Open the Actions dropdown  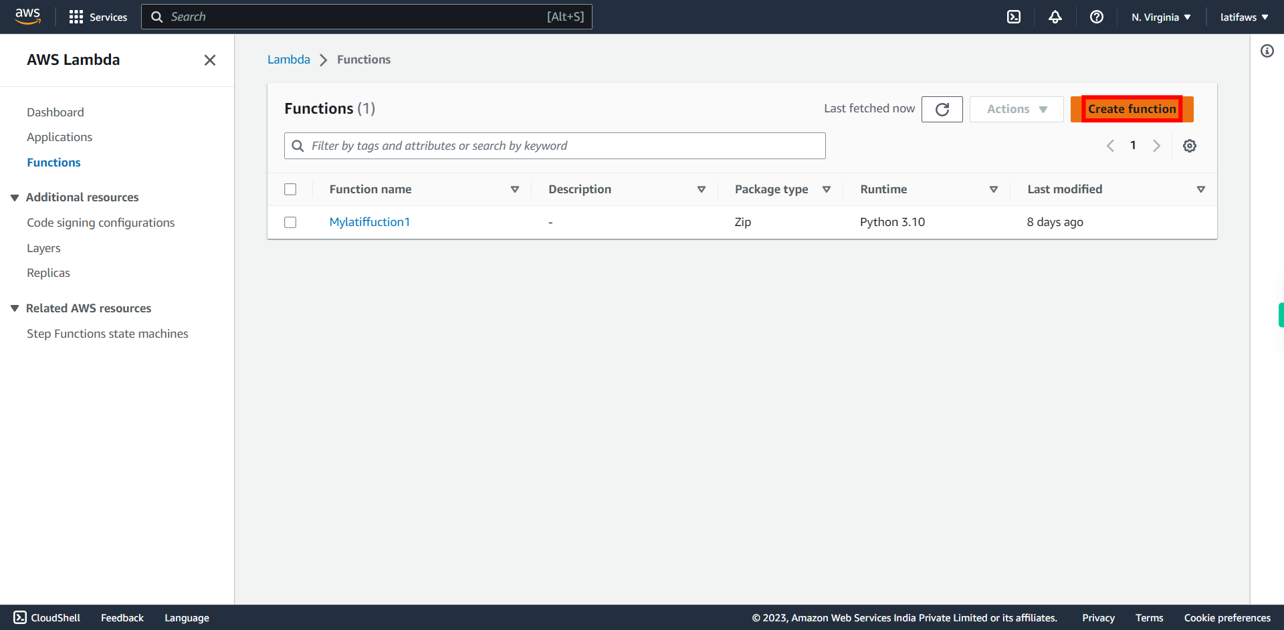1016,109
